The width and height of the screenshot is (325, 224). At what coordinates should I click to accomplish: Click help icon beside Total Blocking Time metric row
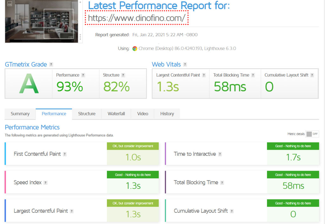[222, 182]
